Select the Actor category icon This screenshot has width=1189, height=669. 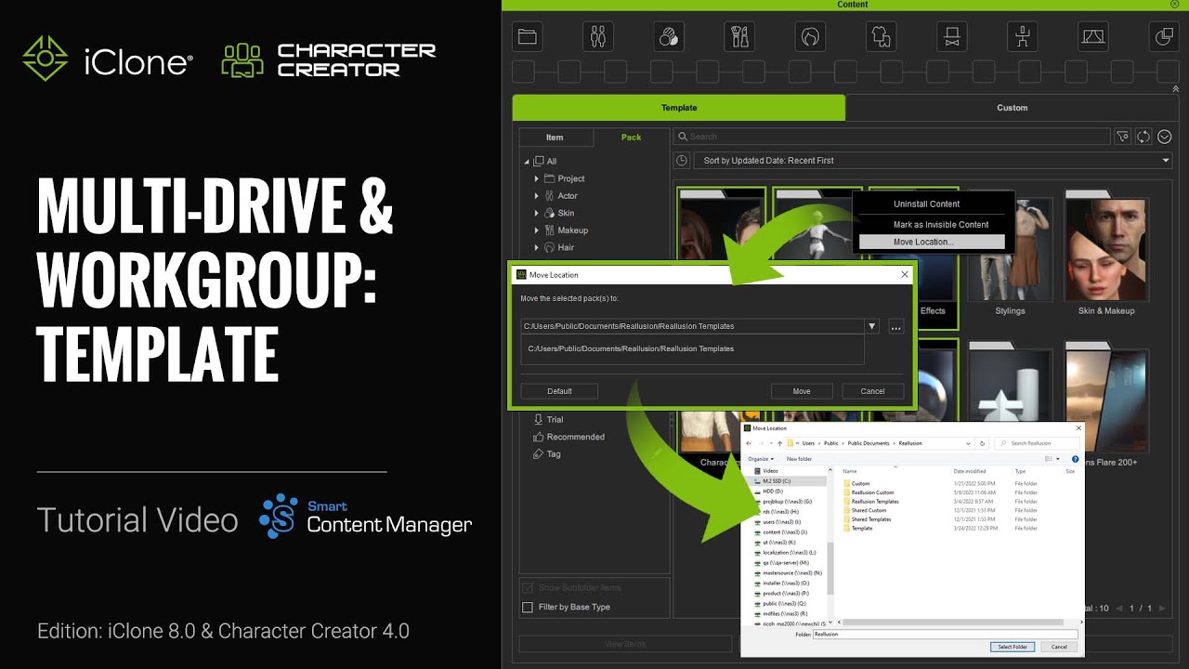[x=598, y=36]
